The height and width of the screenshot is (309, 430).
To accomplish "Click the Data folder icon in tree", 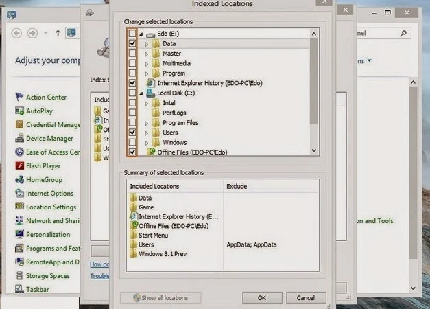I will [156, 43].
